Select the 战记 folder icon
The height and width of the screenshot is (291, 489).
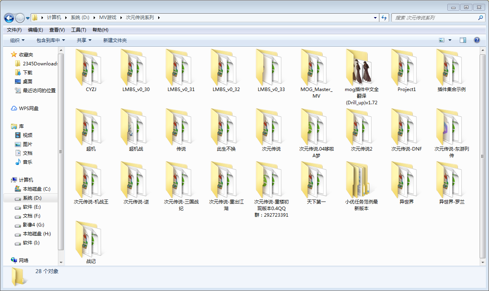coord(91,239)
